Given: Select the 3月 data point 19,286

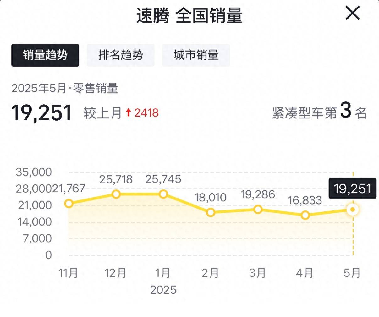Looking at the screenshot, I should pyautogui.click(x=258, y=209).
